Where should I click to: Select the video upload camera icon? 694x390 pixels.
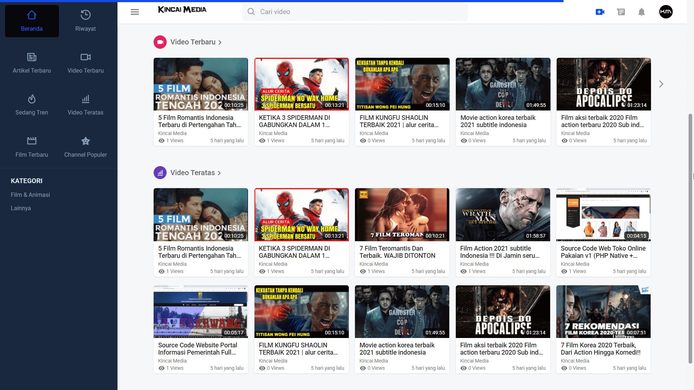click(x=600, y=12)
